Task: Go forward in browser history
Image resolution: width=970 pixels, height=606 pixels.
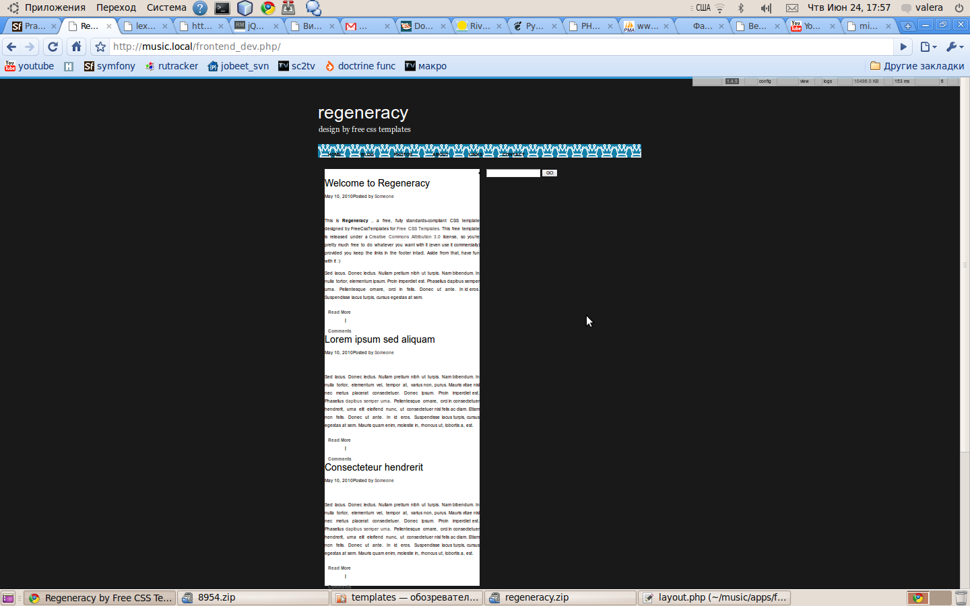Action: coord(30,46)
